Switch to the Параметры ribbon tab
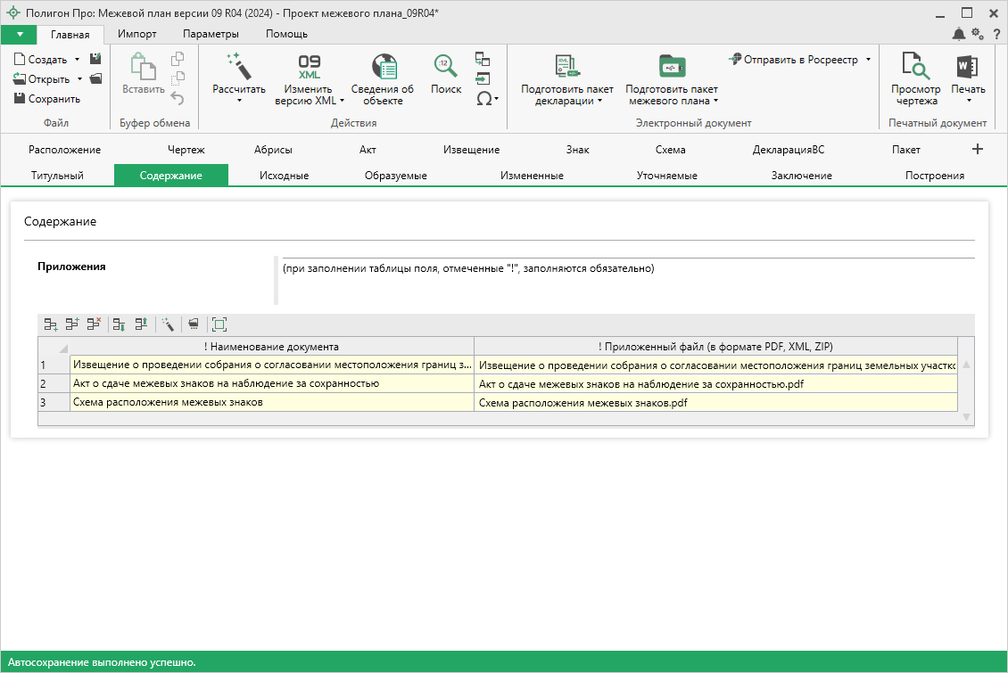1008x673 pixels. coord(211,34)
